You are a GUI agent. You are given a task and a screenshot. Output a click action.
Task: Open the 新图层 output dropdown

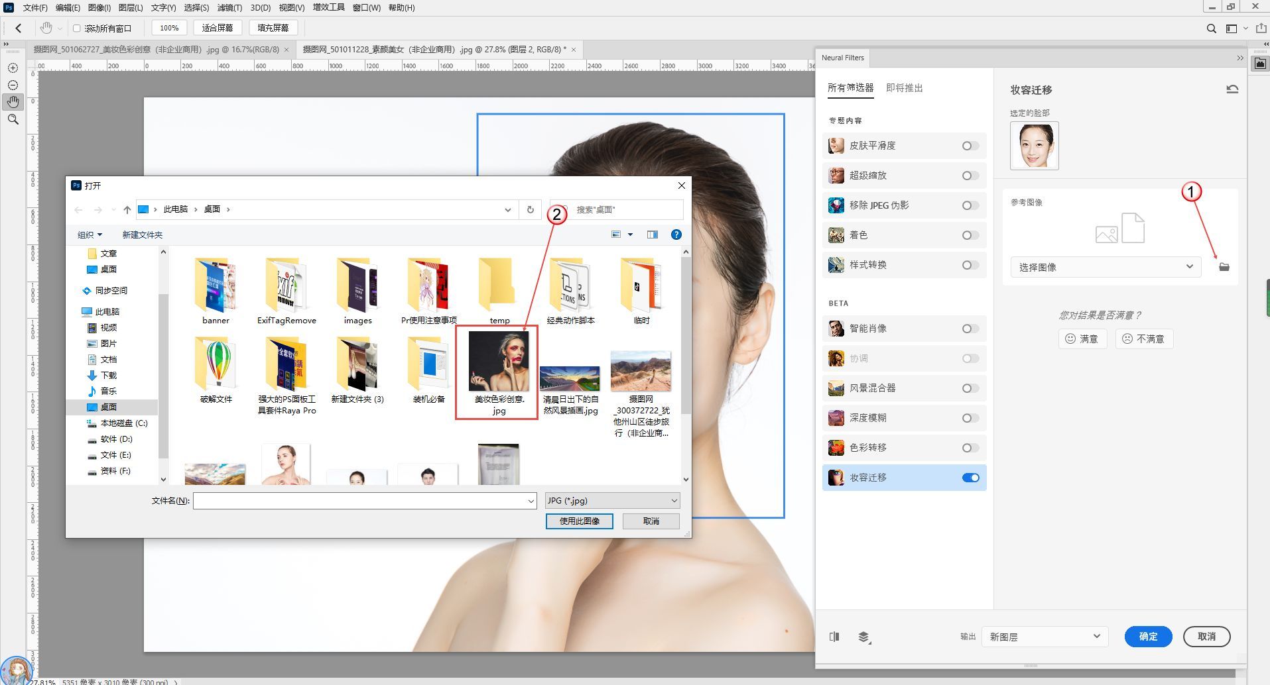tap(1045, 637)
